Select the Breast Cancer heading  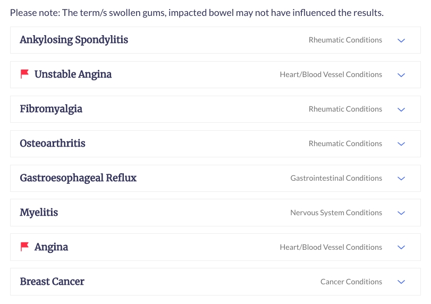52,282
